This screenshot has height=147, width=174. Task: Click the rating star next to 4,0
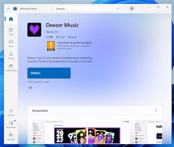51,37
